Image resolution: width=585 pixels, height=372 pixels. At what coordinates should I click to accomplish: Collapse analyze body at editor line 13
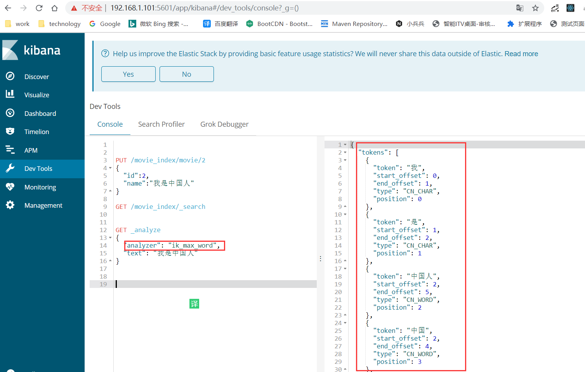coord(110,238)
